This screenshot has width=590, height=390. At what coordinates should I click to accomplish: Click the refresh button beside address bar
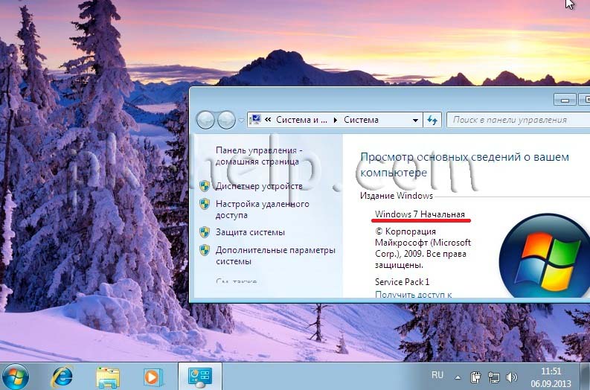433,120
